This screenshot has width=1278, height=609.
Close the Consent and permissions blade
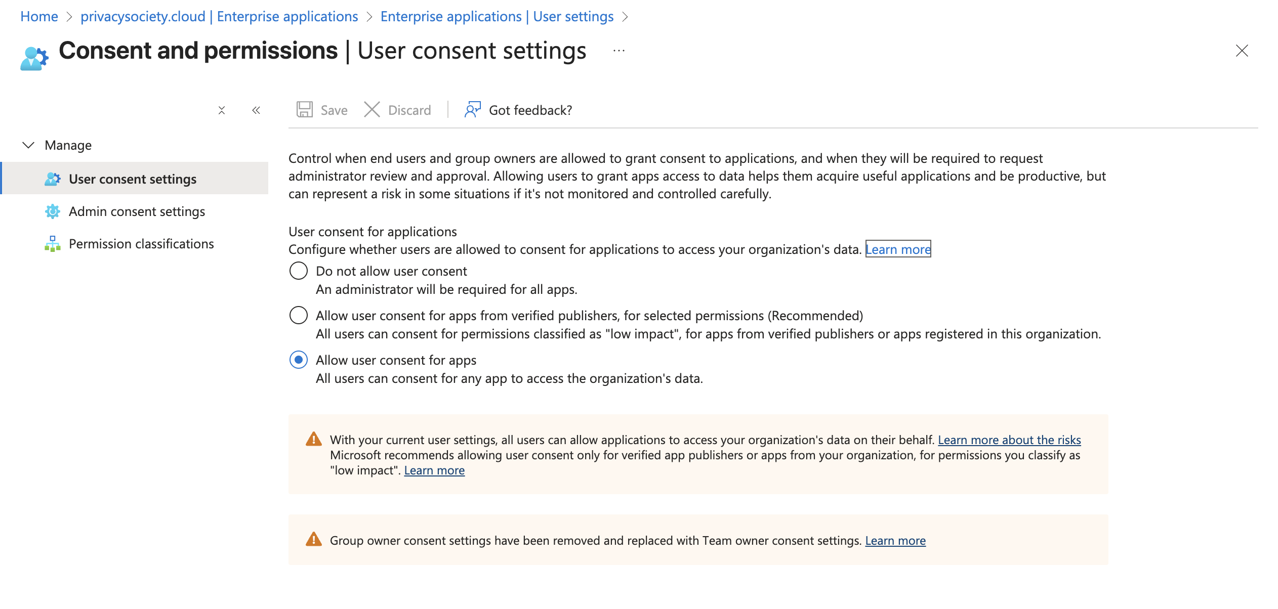pos(1242,51)
